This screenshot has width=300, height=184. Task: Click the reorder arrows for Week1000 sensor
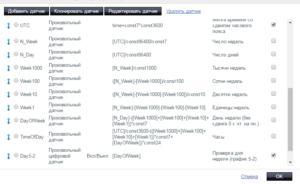point(8,68)
